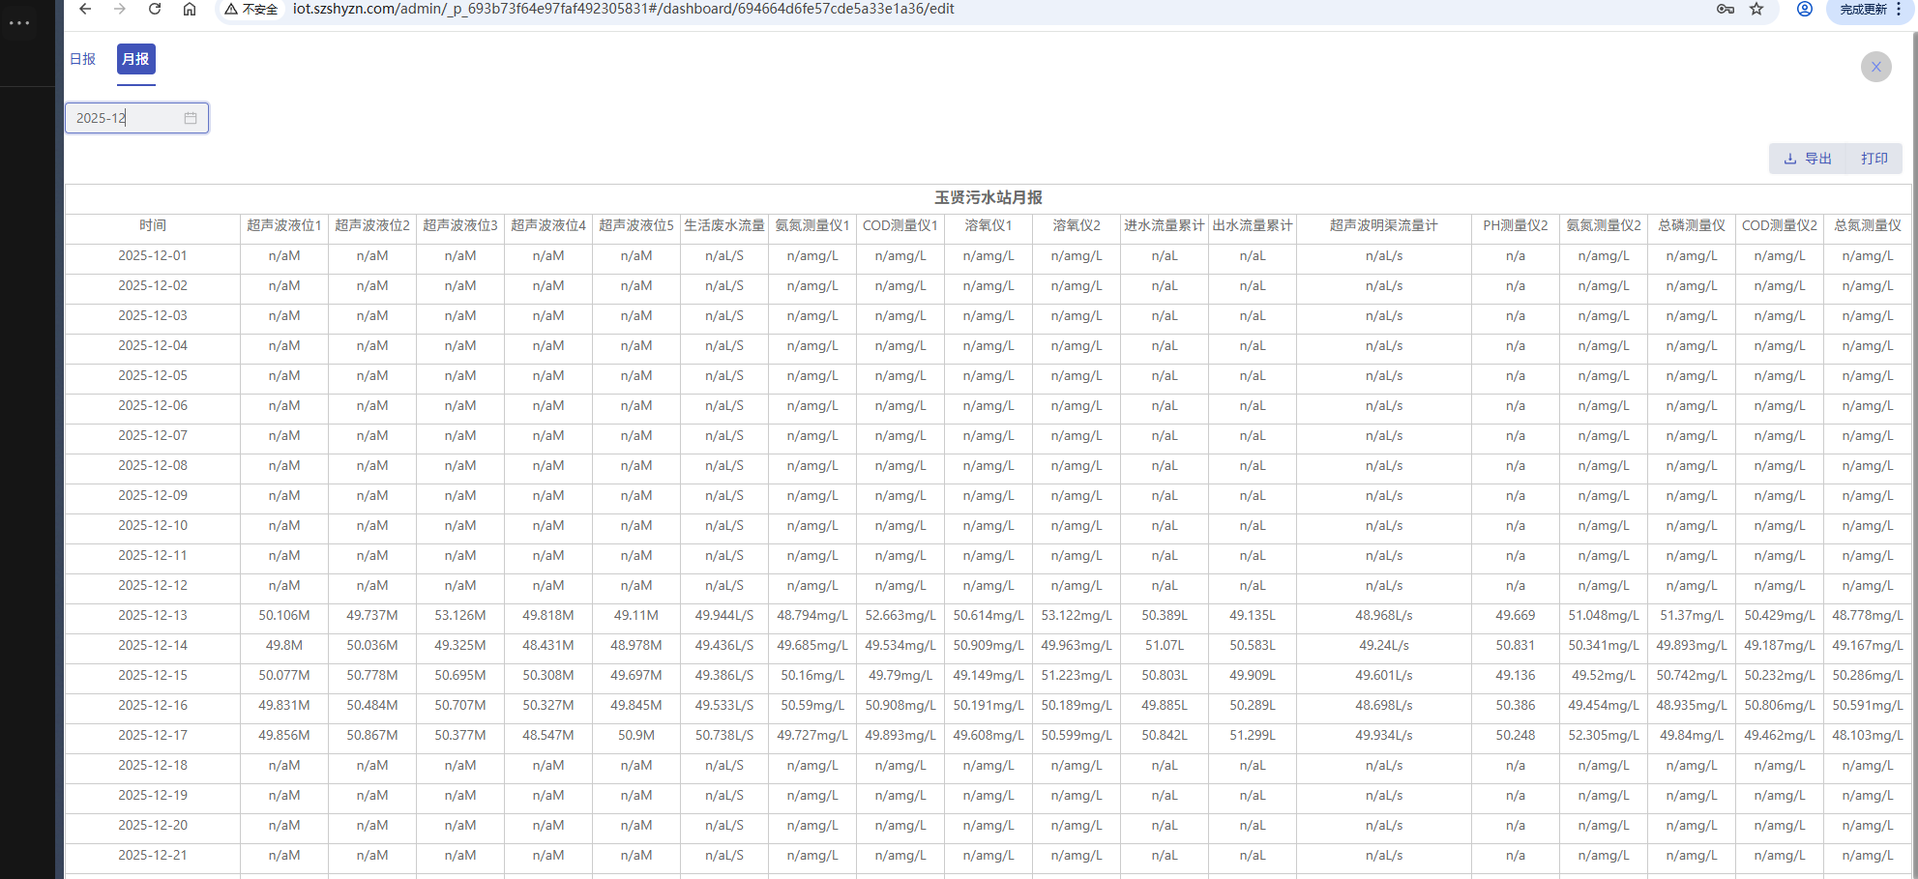The image size is (1918, 879).
Task: Click the 时间 column header
Action: [153, 225]
